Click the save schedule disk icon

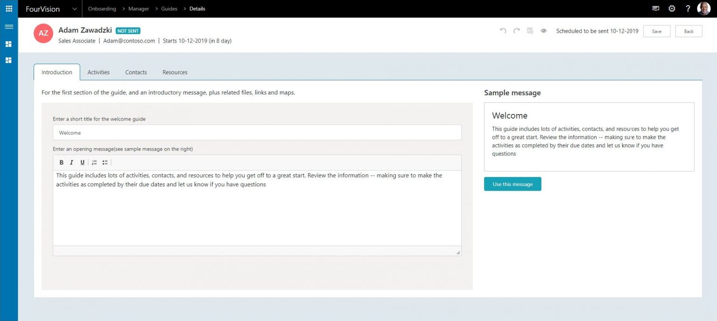530,30
